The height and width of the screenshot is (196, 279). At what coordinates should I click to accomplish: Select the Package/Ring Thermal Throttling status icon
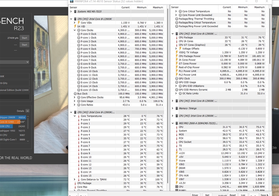(177, 19)
